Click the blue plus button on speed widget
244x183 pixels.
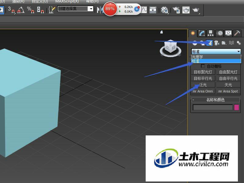[x=137, y=9]
